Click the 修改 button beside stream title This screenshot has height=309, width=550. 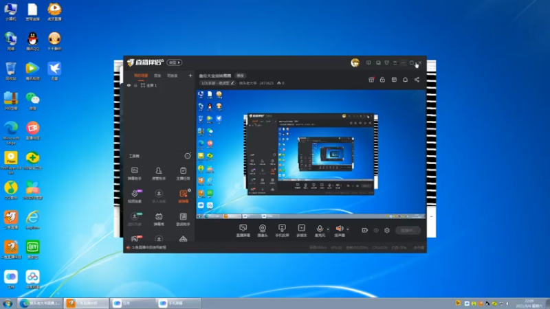point(240,76)
